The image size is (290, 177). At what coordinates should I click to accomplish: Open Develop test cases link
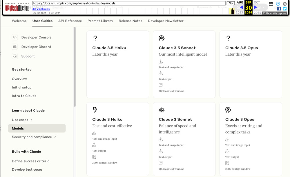[27, 169]
